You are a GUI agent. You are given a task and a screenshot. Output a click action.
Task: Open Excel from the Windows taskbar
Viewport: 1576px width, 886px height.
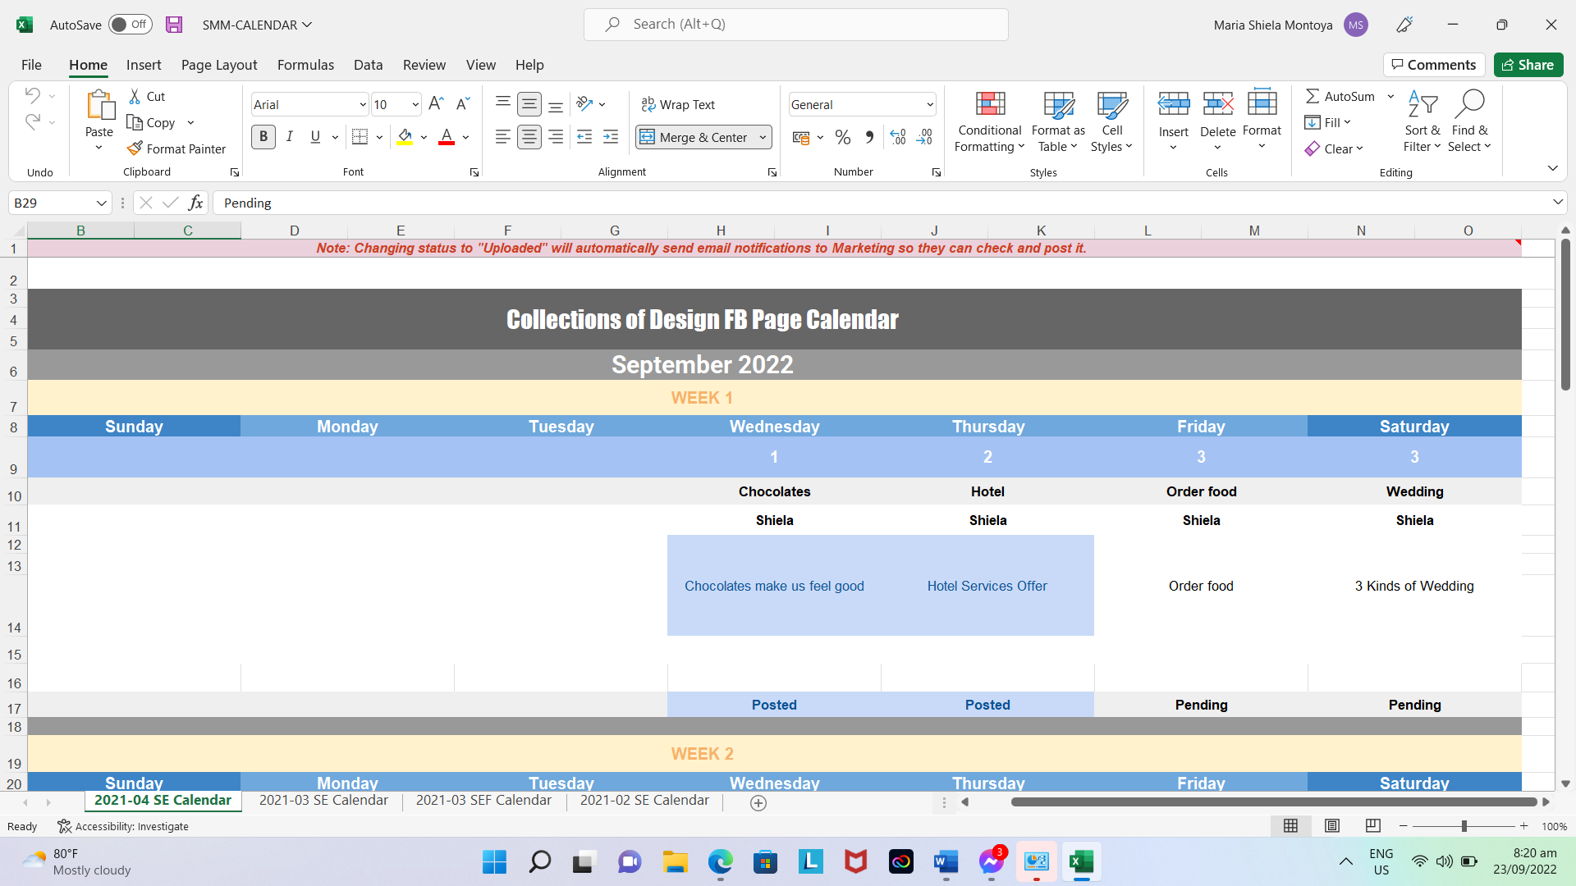pyautogui.click(x=1081, y=861)
